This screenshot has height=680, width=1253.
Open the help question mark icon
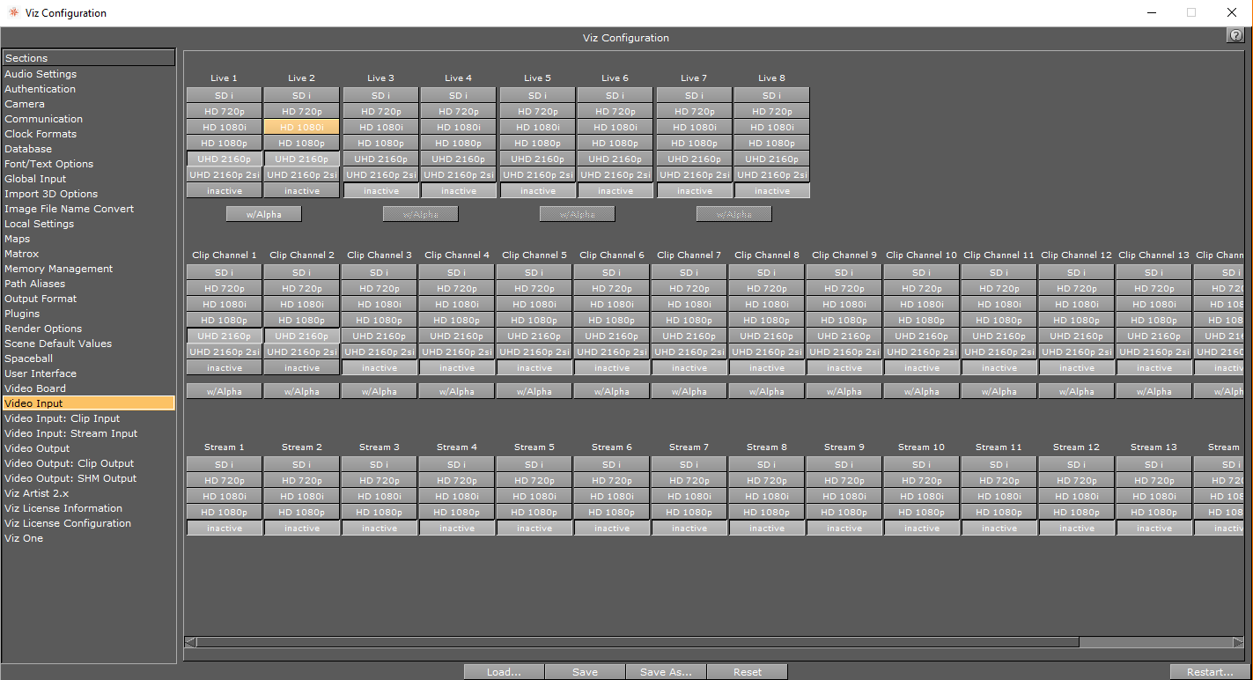tap(1235, 35)
